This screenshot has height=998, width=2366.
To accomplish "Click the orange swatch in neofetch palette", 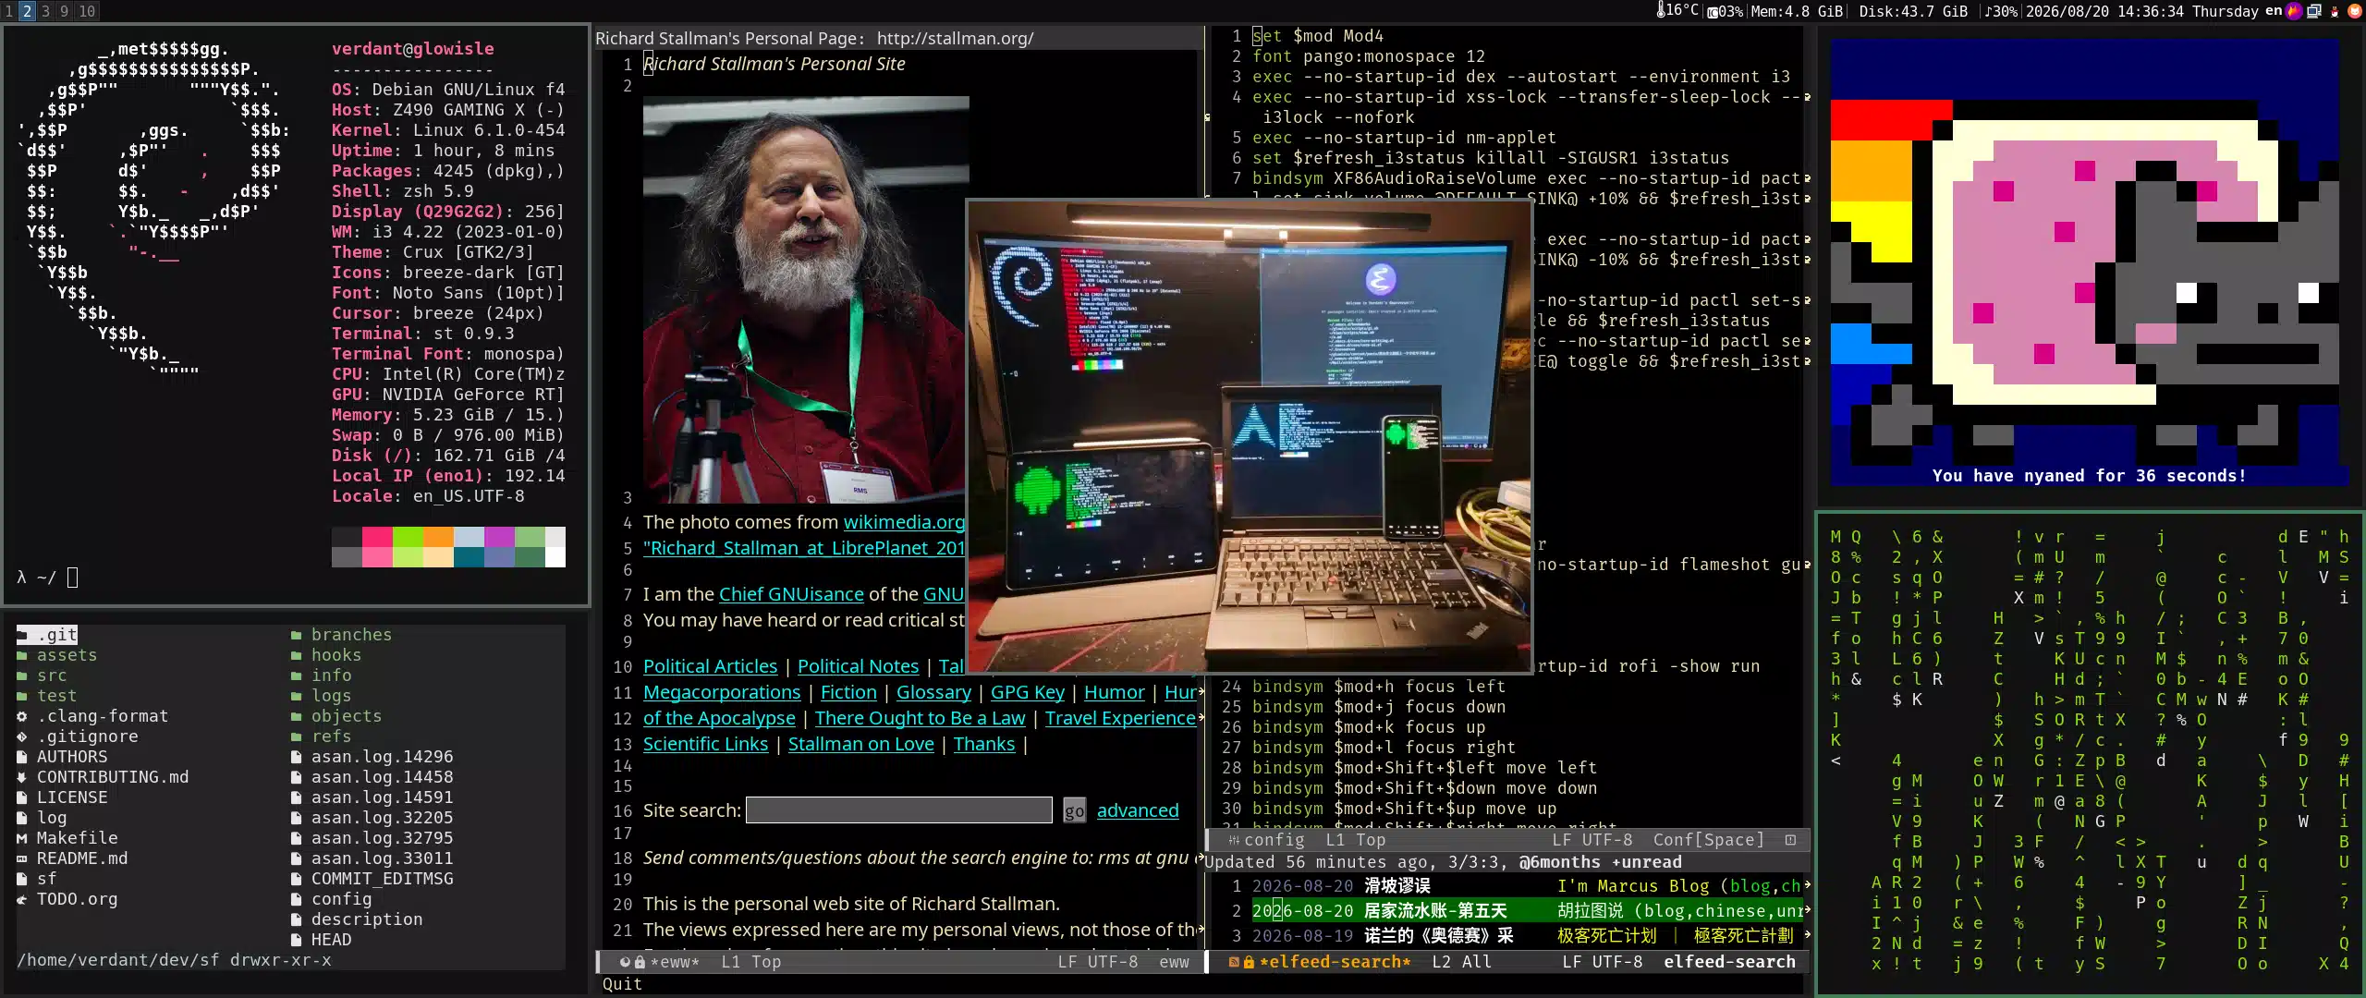I will pos(438,537).
